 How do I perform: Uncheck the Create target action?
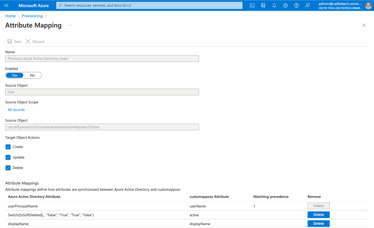click(8, 147)
